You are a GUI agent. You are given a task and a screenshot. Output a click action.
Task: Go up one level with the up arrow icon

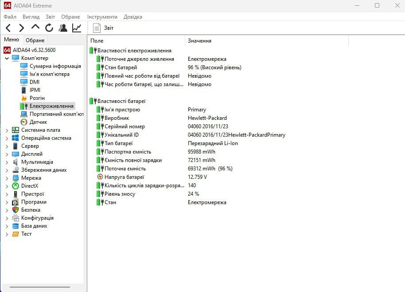35,27
